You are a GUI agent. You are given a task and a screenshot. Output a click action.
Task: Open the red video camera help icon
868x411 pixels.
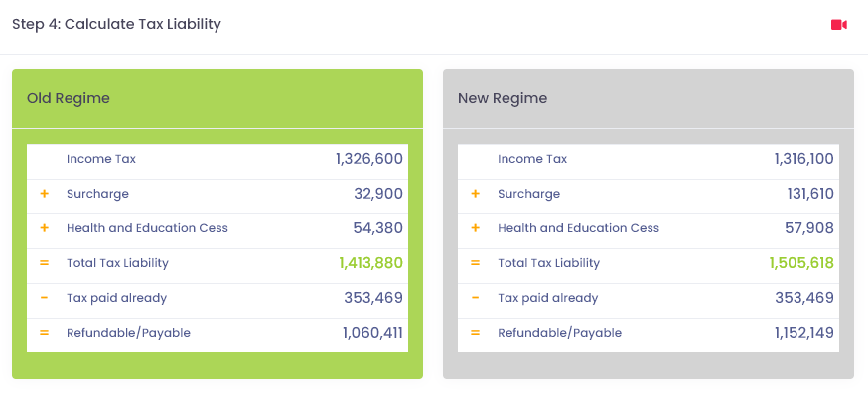click(838, 25)
